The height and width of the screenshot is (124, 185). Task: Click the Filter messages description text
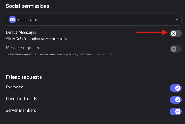coord(50,54)
